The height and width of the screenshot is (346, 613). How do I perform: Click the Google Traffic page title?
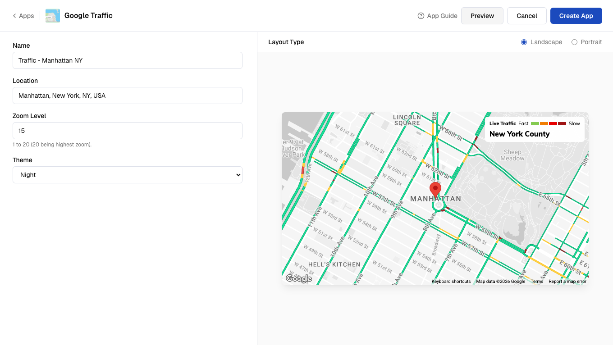tap(88, 16)
